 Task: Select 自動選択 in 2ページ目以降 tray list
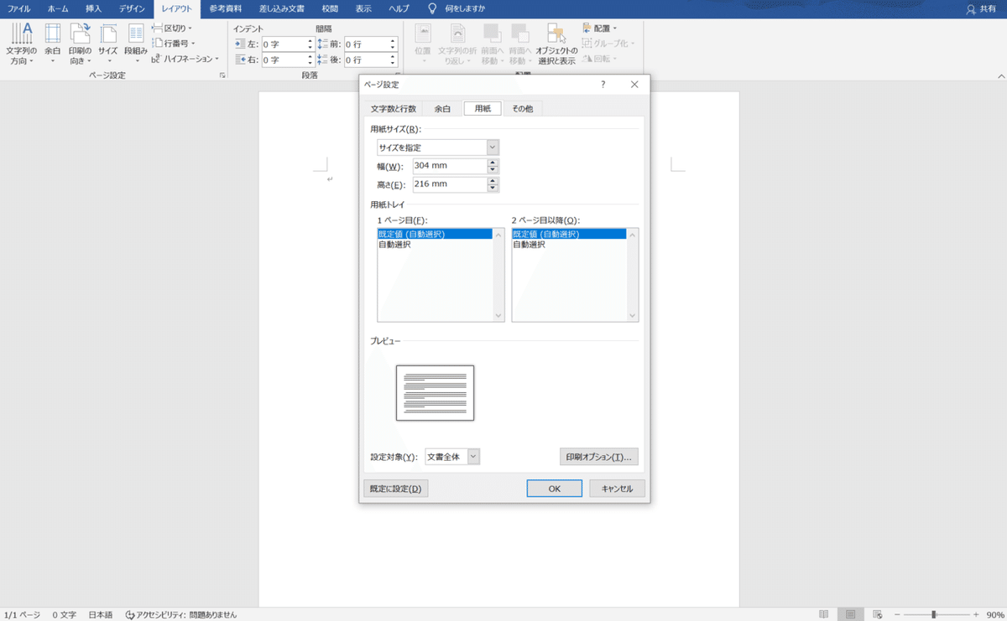pos(569,245)
